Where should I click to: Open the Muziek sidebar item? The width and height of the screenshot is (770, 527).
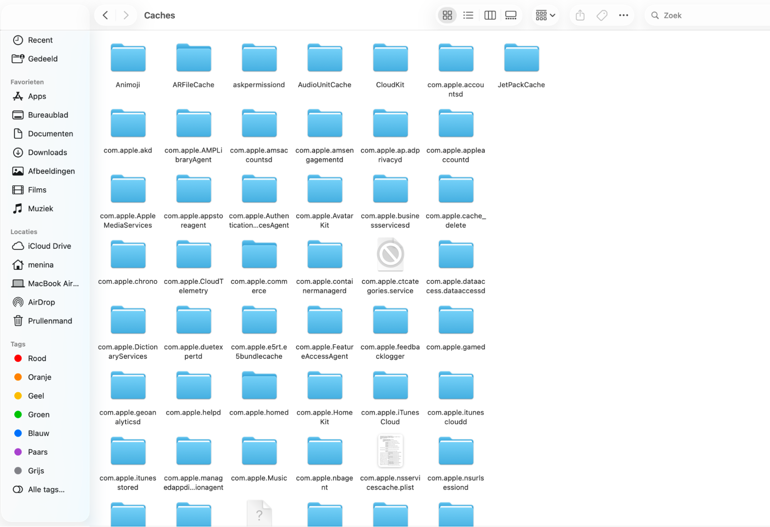pos(40,208)
